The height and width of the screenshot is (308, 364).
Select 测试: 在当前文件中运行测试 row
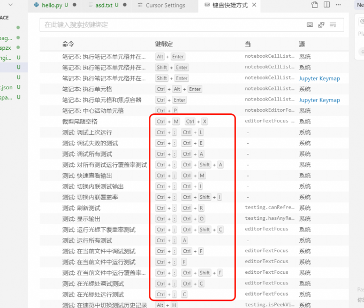(194, 262)
